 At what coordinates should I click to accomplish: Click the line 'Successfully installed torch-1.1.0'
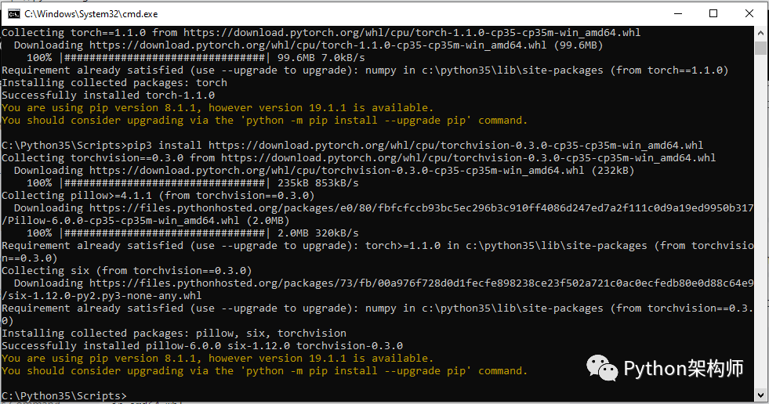tap(108, 96)
